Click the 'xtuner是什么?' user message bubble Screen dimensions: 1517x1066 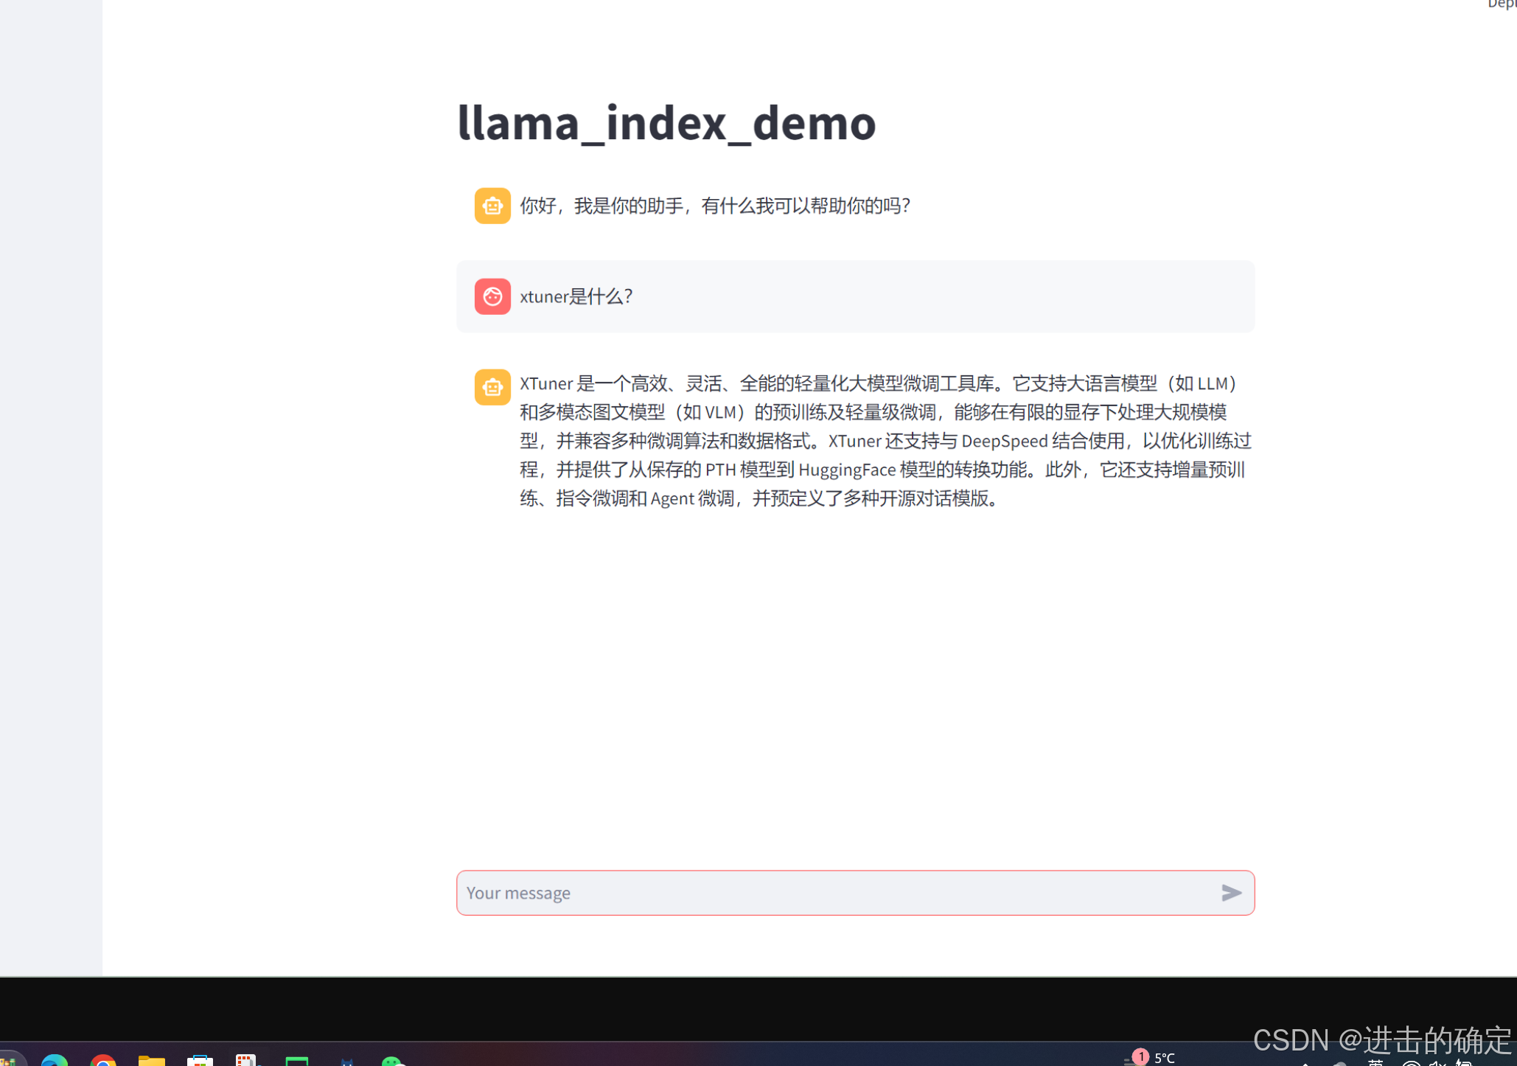pos(855,296)
